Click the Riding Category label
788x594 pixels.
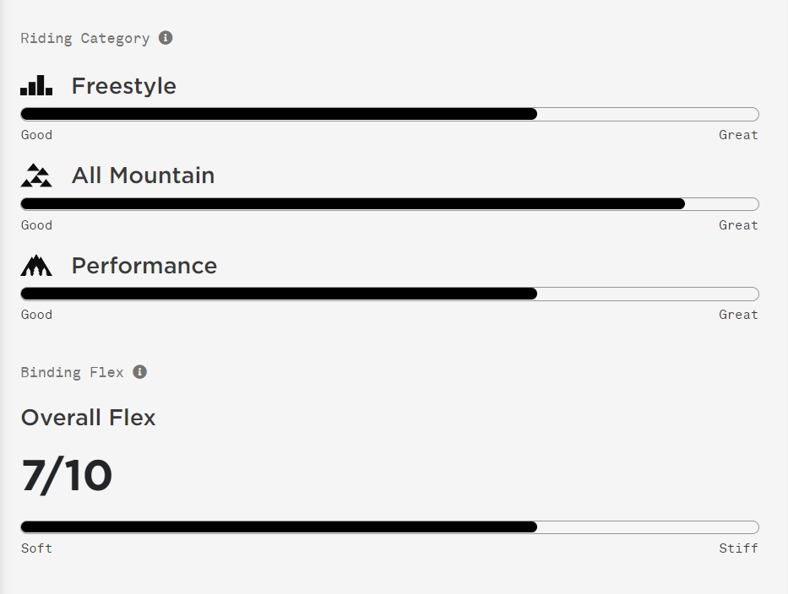(x=85, y=38)
